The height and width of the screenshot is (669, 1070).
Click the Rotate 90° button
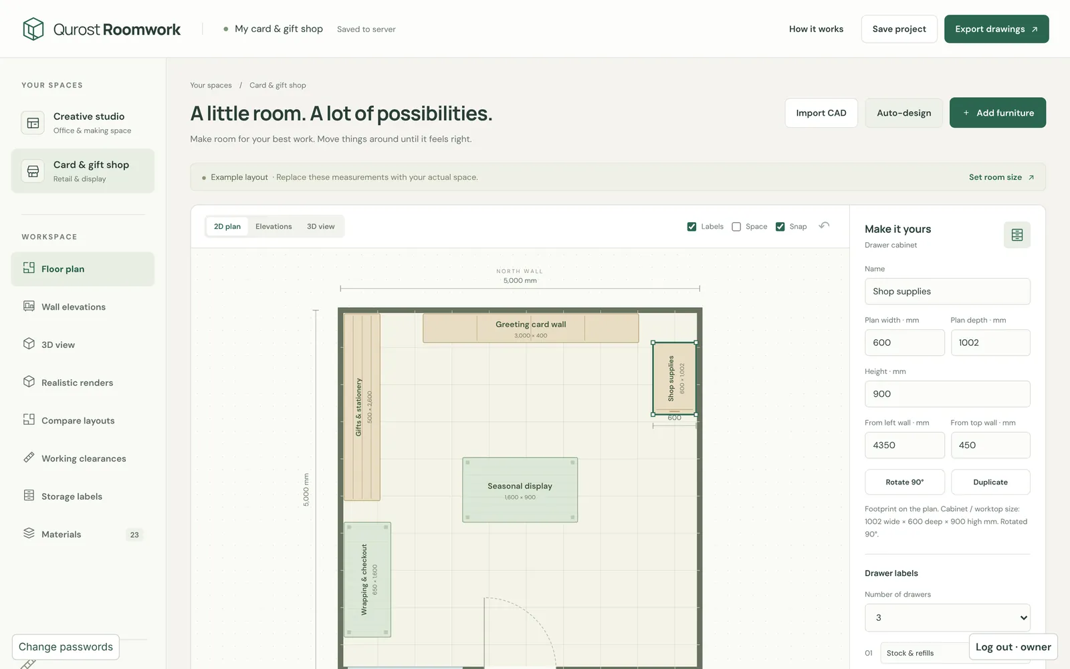point(904,482)
